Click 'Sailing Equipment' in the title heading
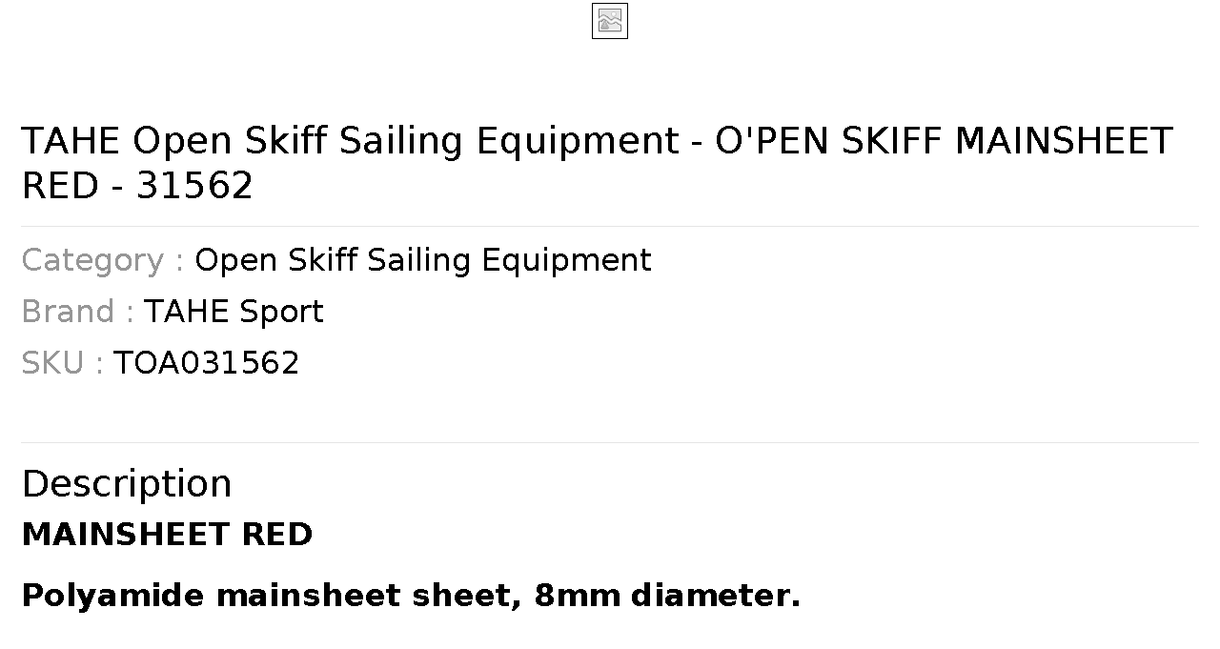Image resolution: width=1220 pixels, height=649 pixels. [x=509, y=140]
